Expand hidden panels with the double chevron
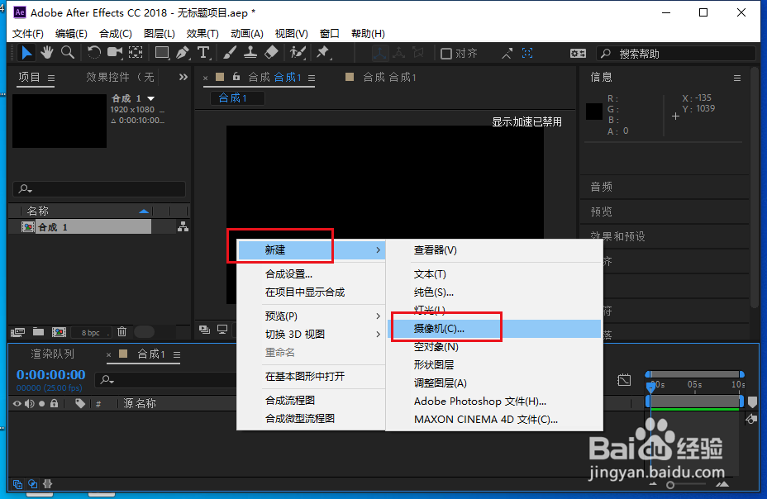 pos(183,77)
